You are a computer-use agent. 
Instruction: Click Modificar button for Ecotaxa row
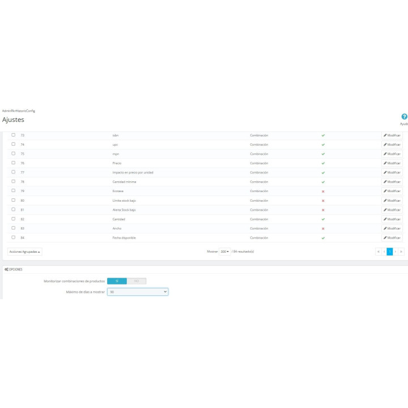click(392, 191)
